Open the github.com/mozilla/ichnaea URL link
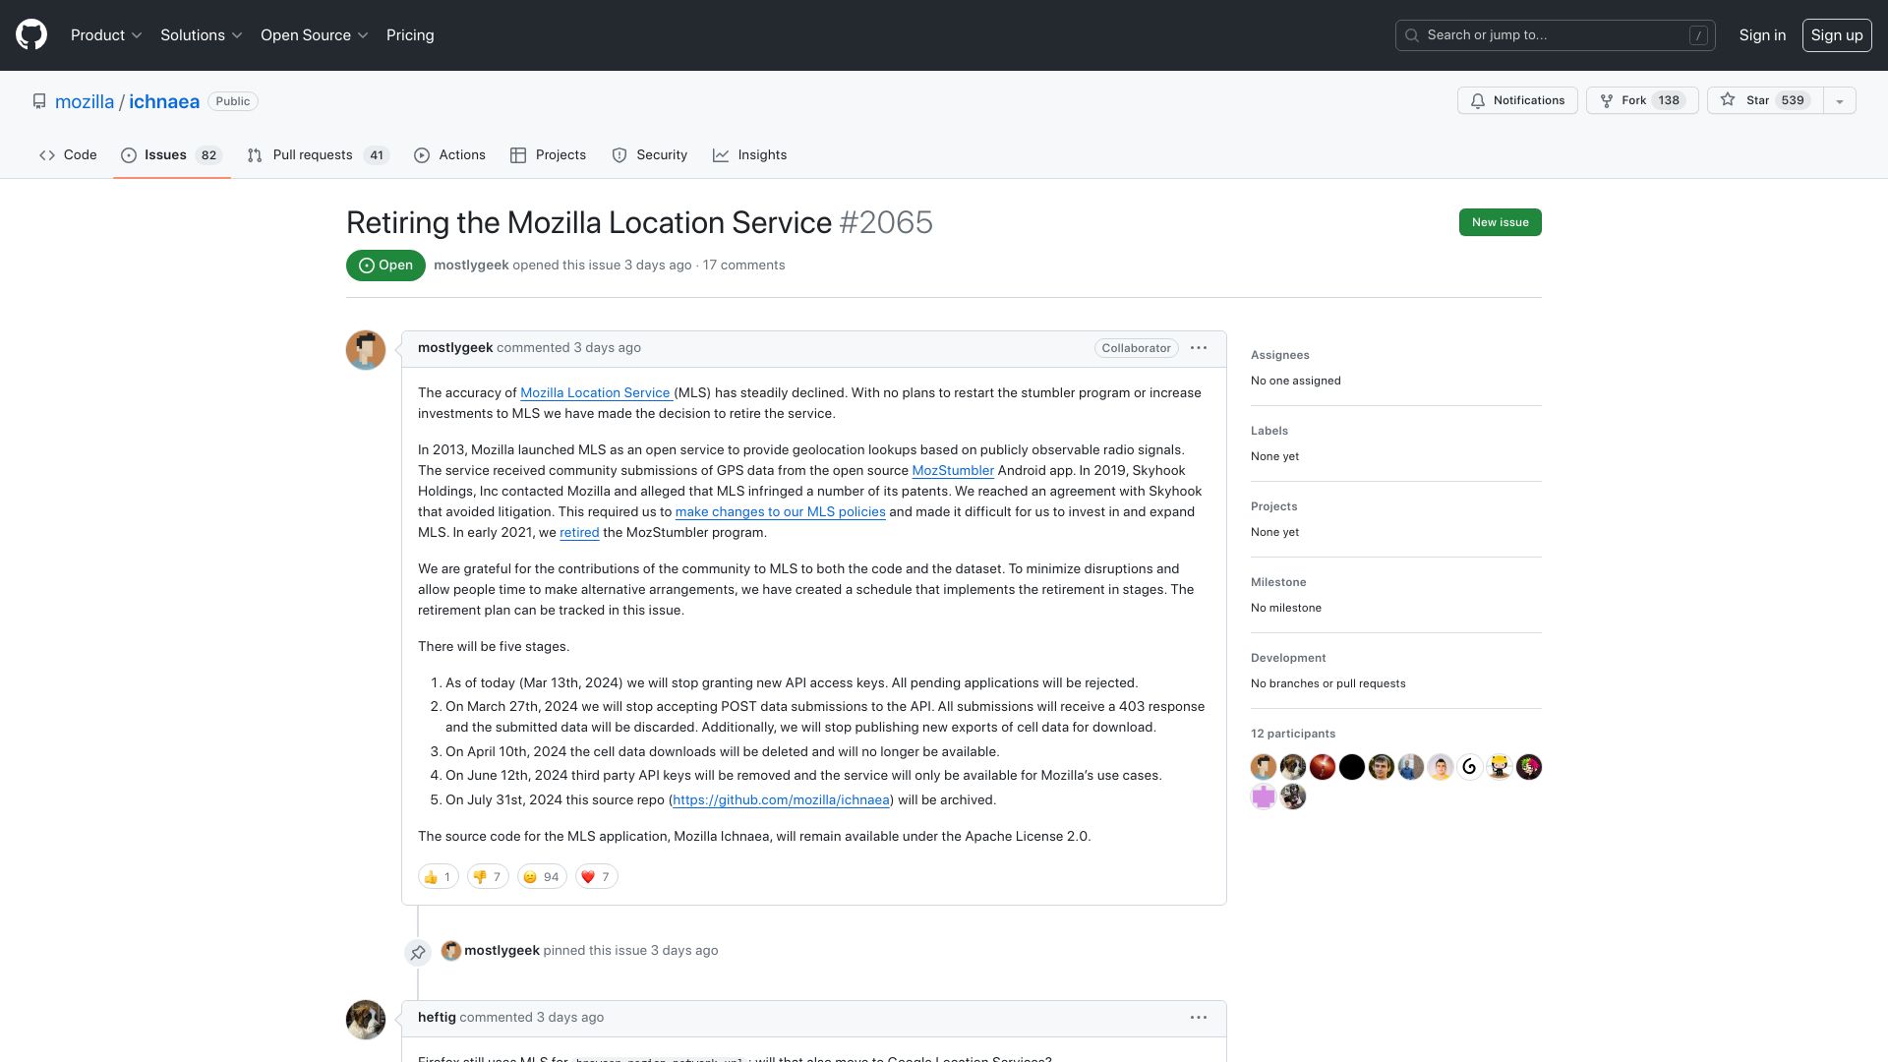This screenshot has width=1888, height=1062. coord(781,800)
